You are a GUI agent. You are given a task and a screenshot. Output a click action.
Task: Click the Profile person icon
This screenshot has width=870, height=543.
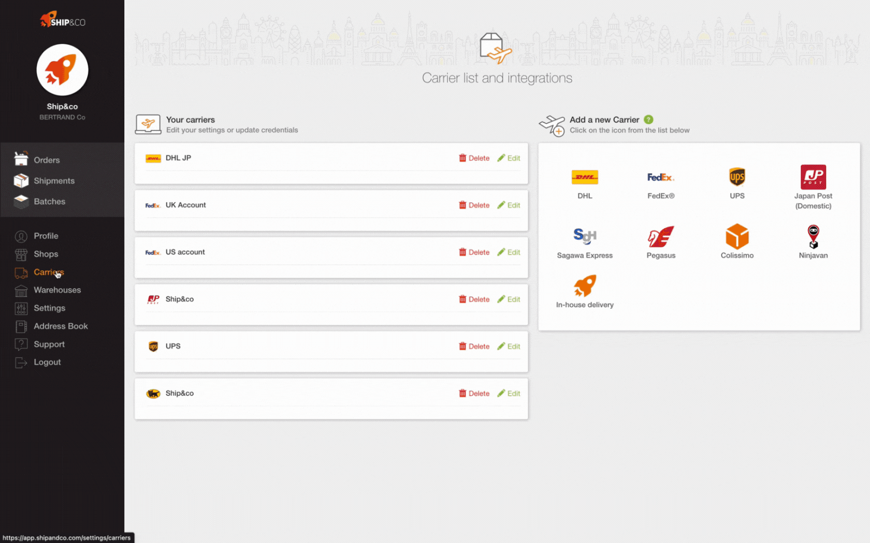click(x=21, y=236)
